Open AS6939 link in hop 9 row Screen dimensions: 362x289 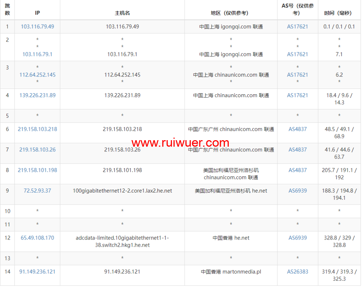[298, 191]
